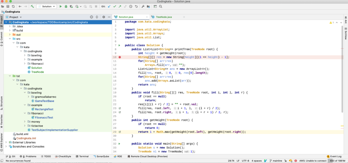
Task: Open Remote Cloud Desktop (Preview) tab
Action: coord(147,156)
